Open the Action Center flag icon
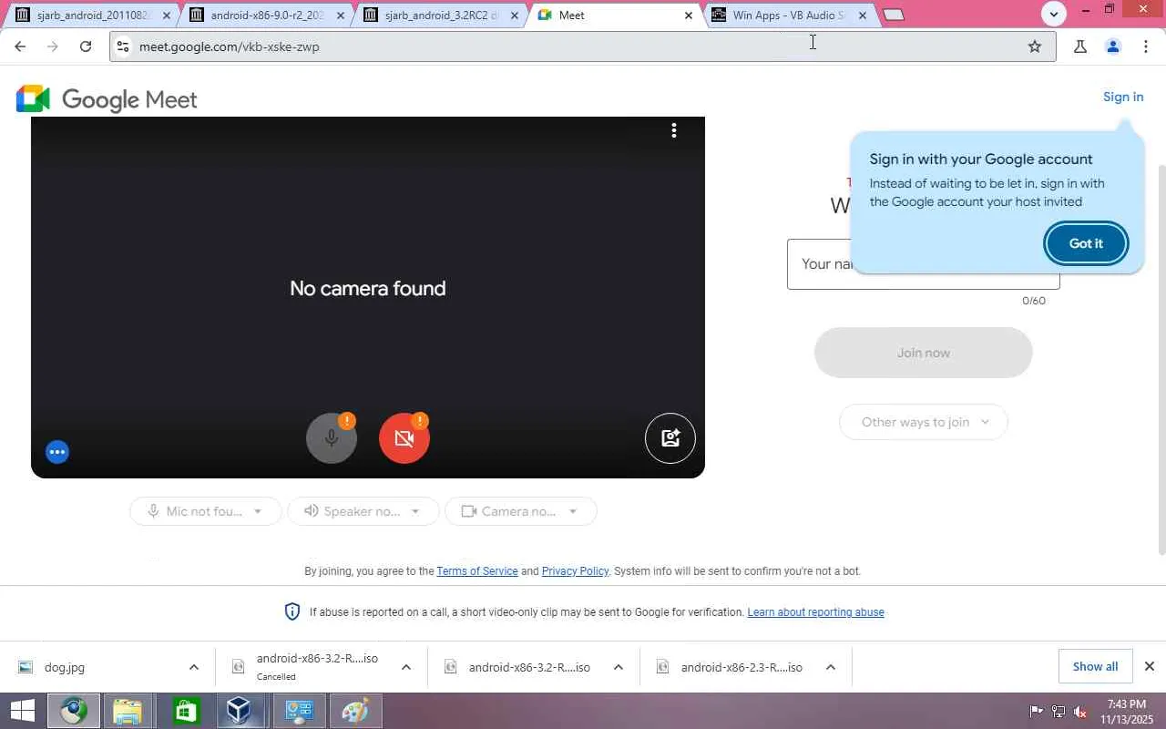Viewport: 1166px width, 729px height. [1037, 711]
